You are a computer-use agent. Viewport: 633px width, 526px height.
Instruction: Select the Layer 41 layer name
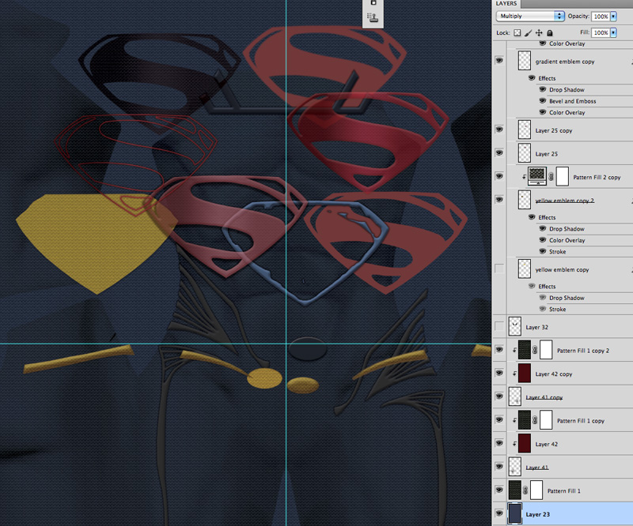click(x=537, y=467)
